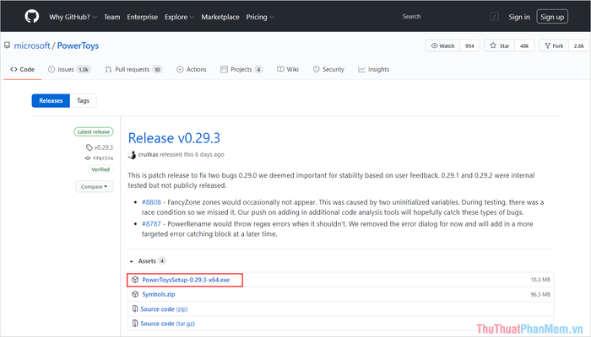Open issue #8808 link

151,202
